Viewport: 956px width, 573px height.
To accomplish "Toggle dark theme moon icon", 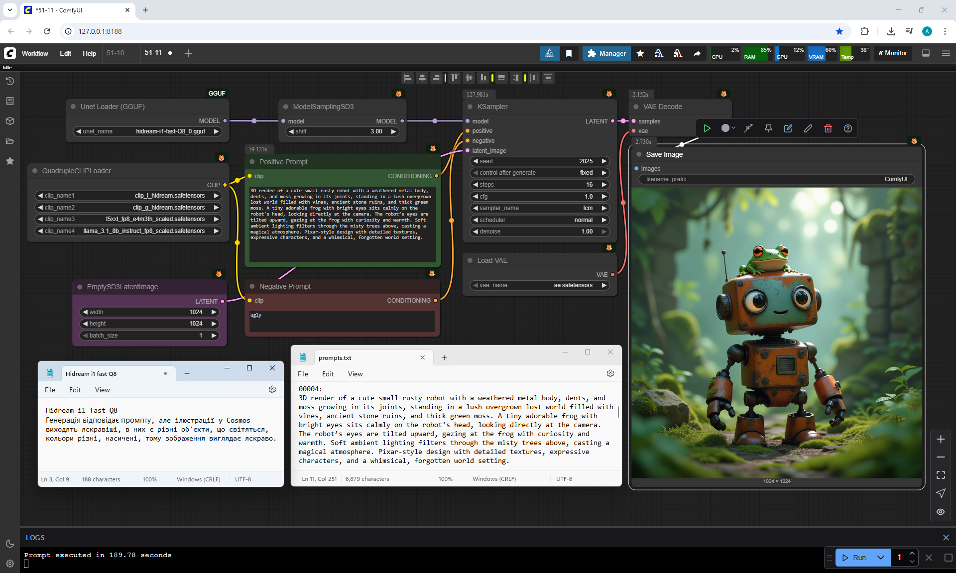I will click(x=10, y=544).
